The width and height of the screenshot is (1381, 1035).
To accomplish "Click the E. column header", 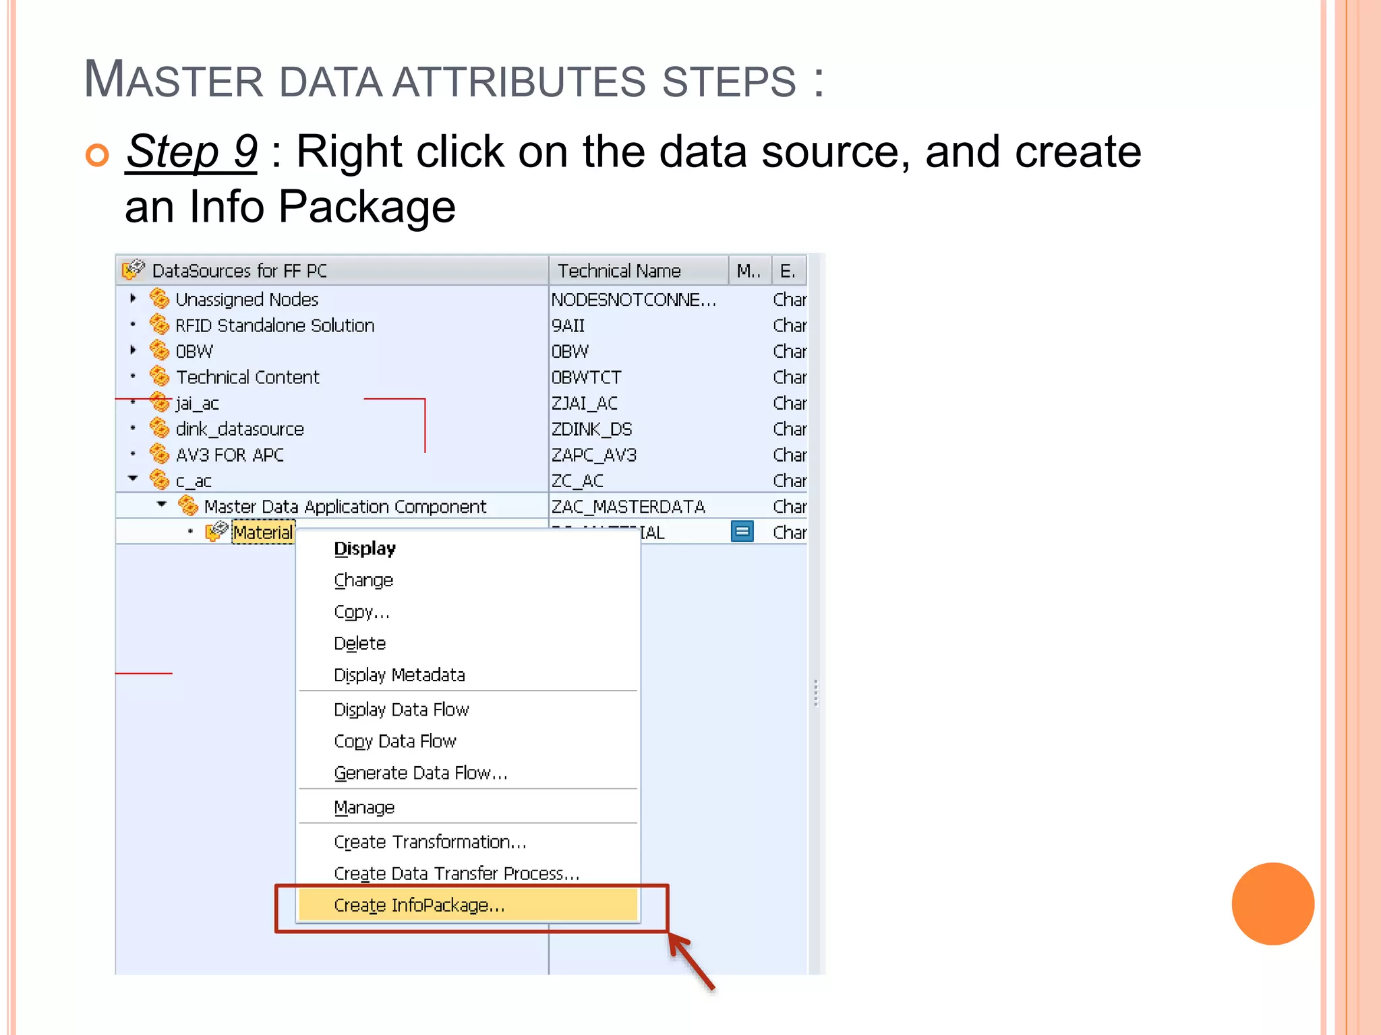I will point(788,270).
